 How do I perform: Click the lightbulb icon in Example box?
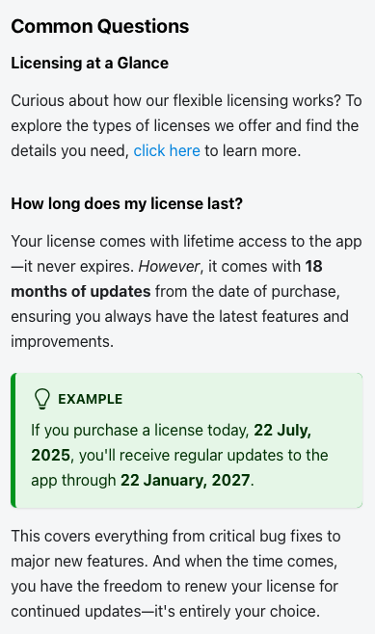pos(42,399)
